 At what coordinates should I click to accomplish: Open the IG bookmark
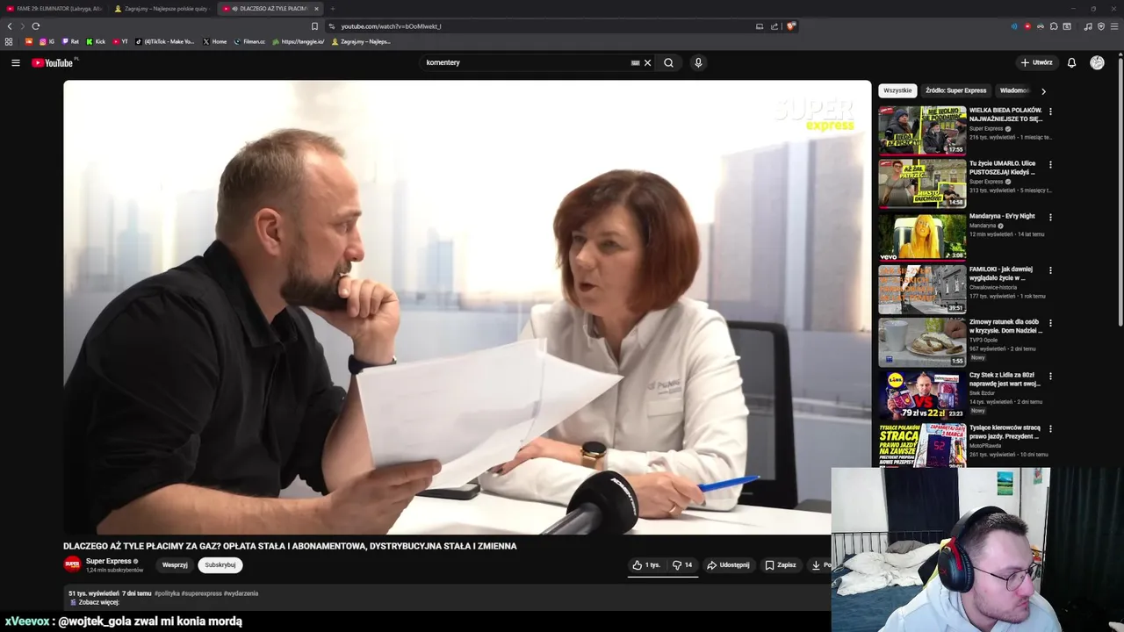[x=47, y=41]
